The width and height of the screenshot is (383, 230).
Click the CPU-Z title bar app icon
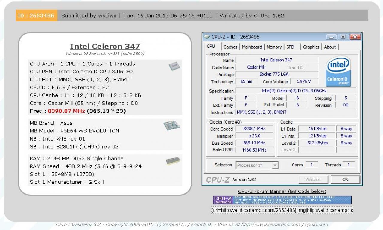pyautogui.click(x=207, y=37)
